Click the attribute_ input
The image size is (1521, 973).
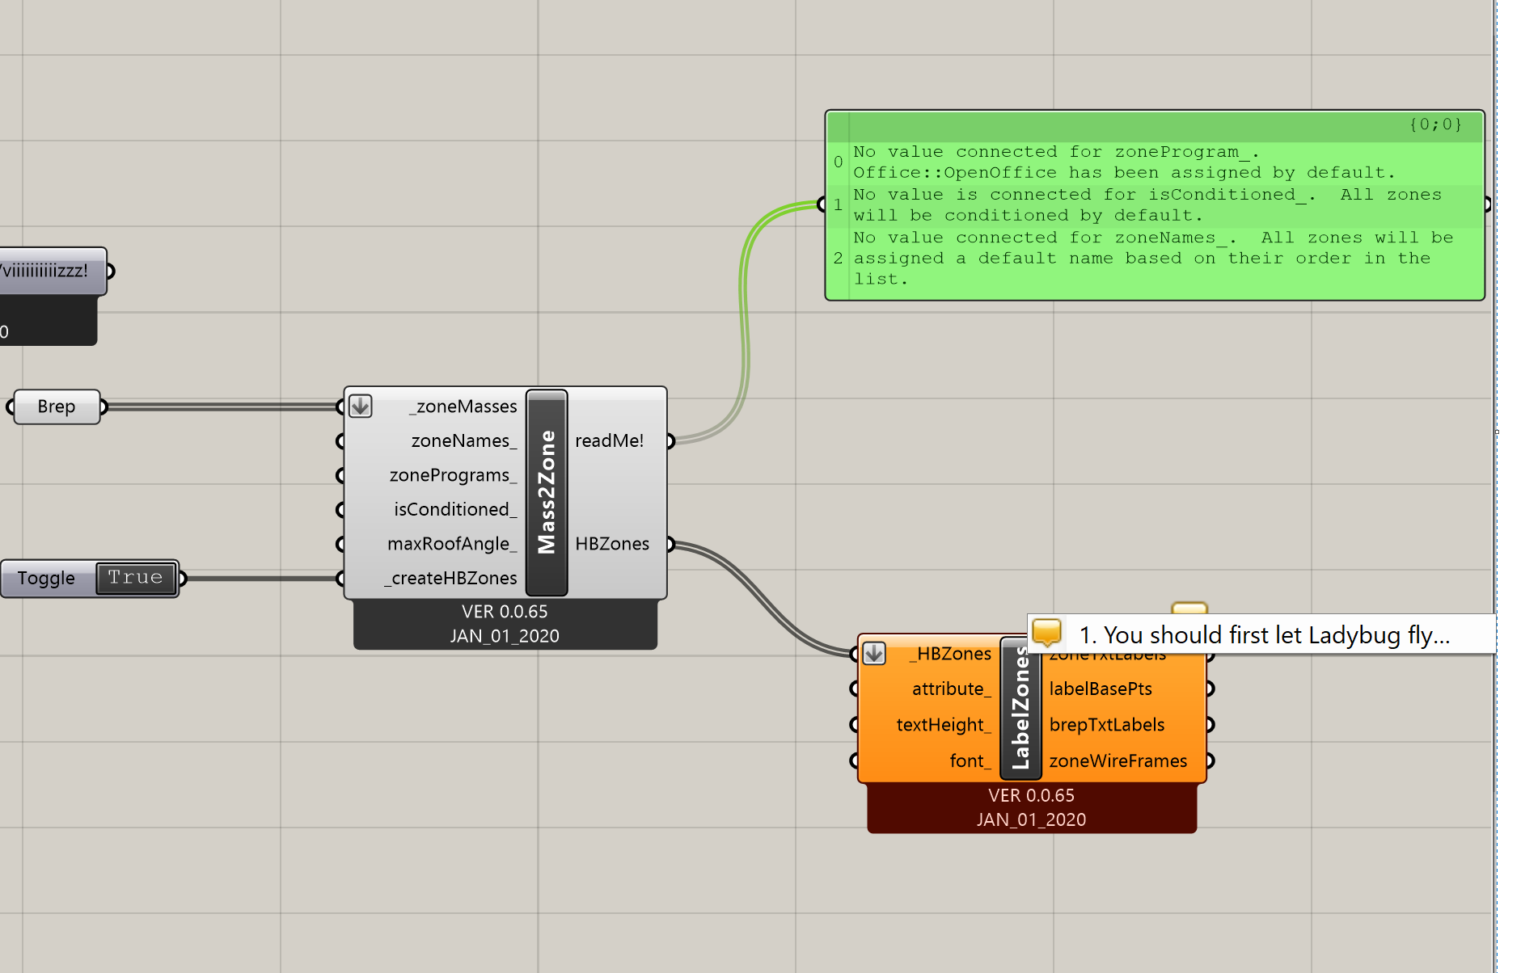point(952,689)
